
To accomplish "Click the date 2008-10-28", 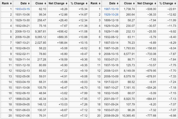I will (23, 37).
